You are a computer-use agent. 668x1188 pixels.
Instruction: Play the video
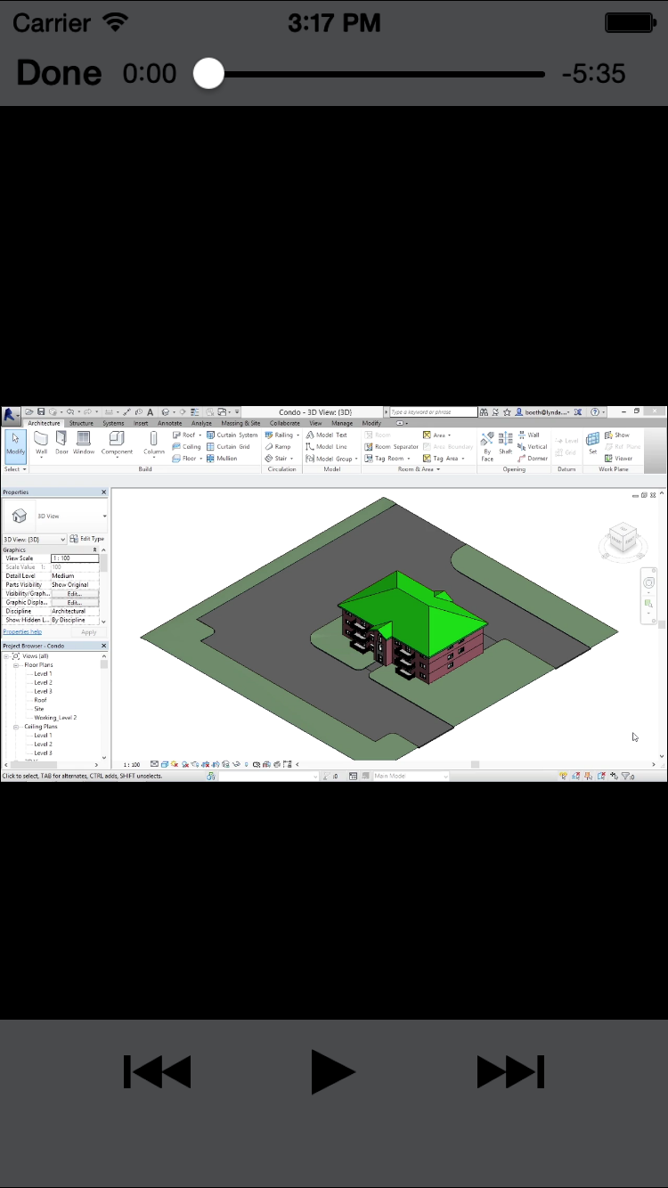[x=333, y=1071]
